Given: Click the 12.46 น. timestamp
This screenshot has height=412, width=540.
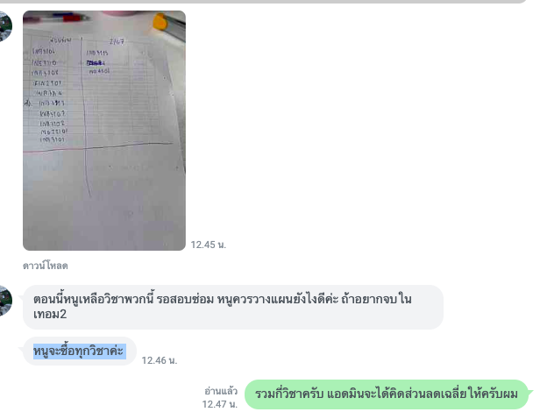Looking at the screenshot, I should tap(160, 360).
